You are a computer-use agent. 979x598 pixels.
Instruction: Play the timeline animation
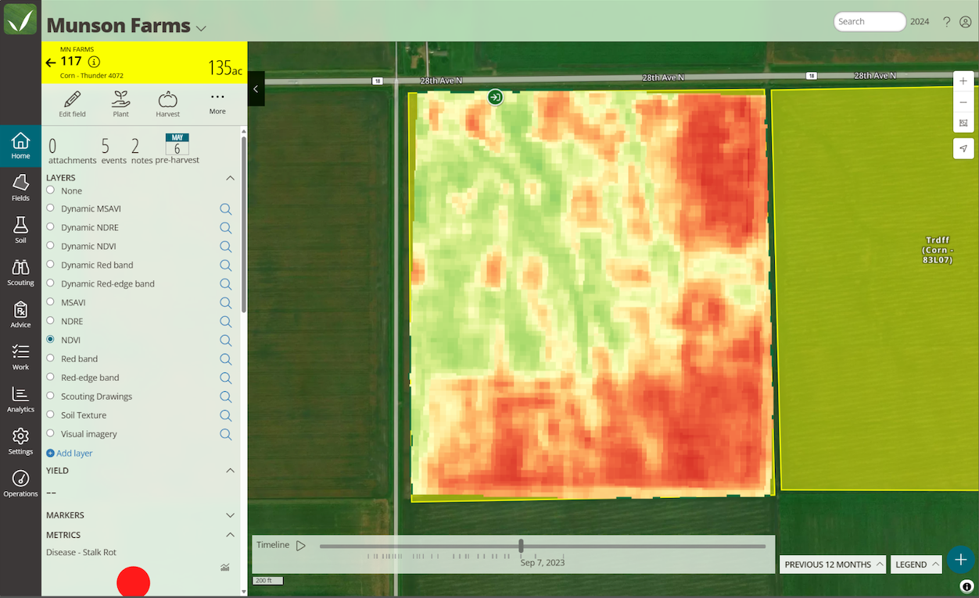(x=301, y=546)
